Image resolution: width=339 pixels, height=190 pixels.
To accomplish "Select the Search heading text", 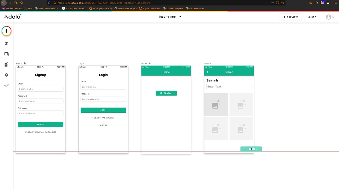I will 212,80.
